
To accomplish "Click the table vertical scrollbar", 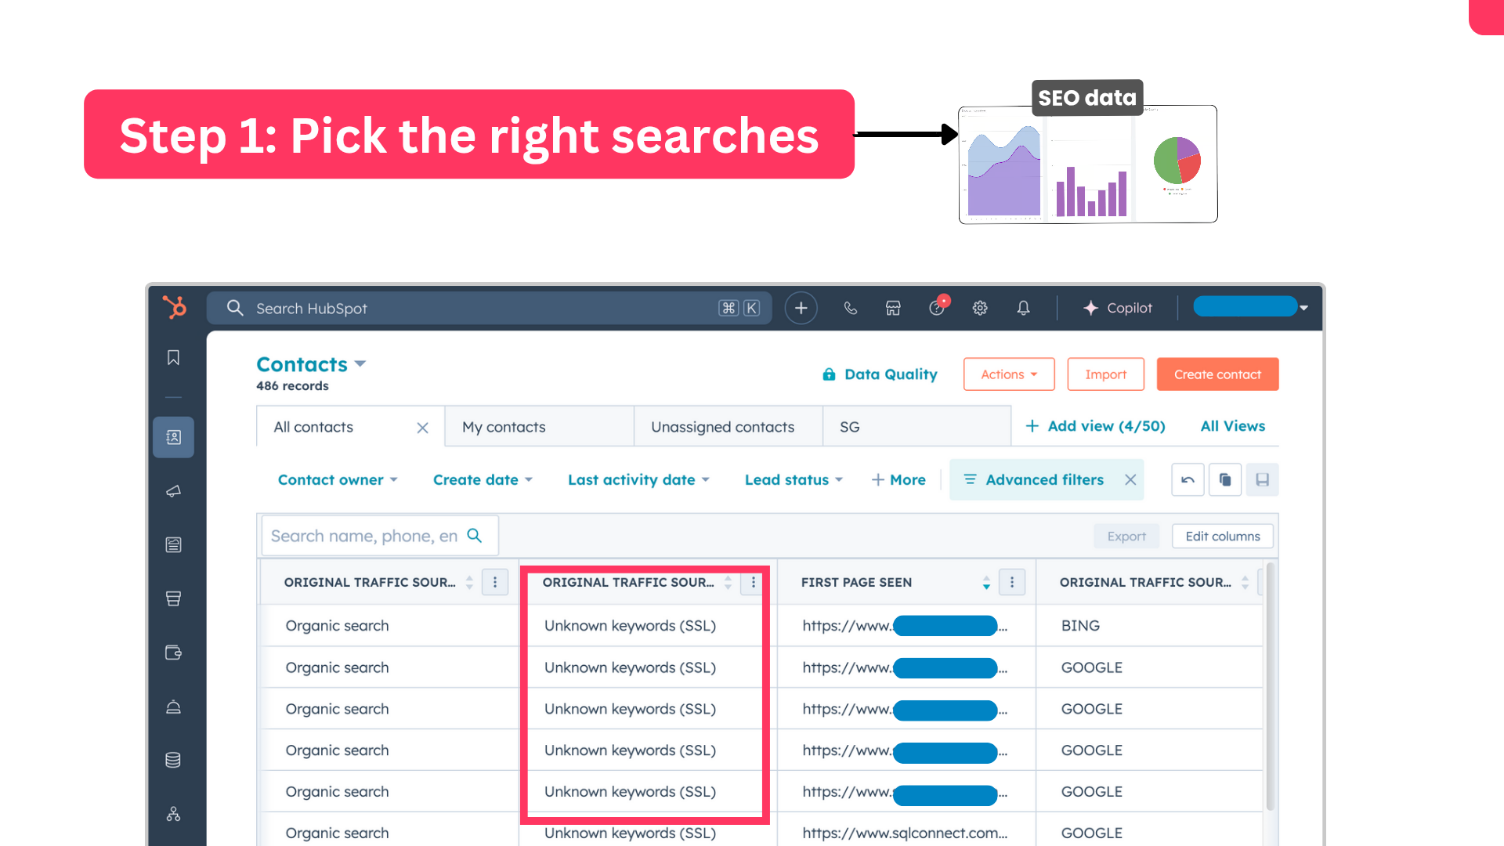I will pyautogui.click(x=1270, y=686).
